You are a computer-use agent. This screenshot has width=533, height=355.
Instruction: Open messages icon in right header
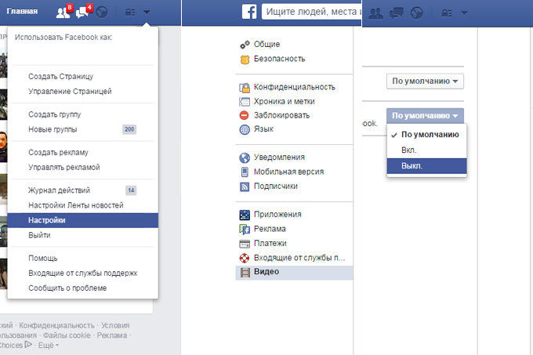pyautogui.click(x=397, y=13)
